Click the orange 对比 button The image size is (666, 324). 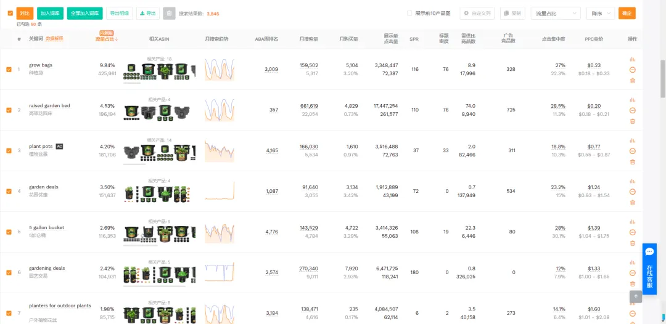coord(25,13)
